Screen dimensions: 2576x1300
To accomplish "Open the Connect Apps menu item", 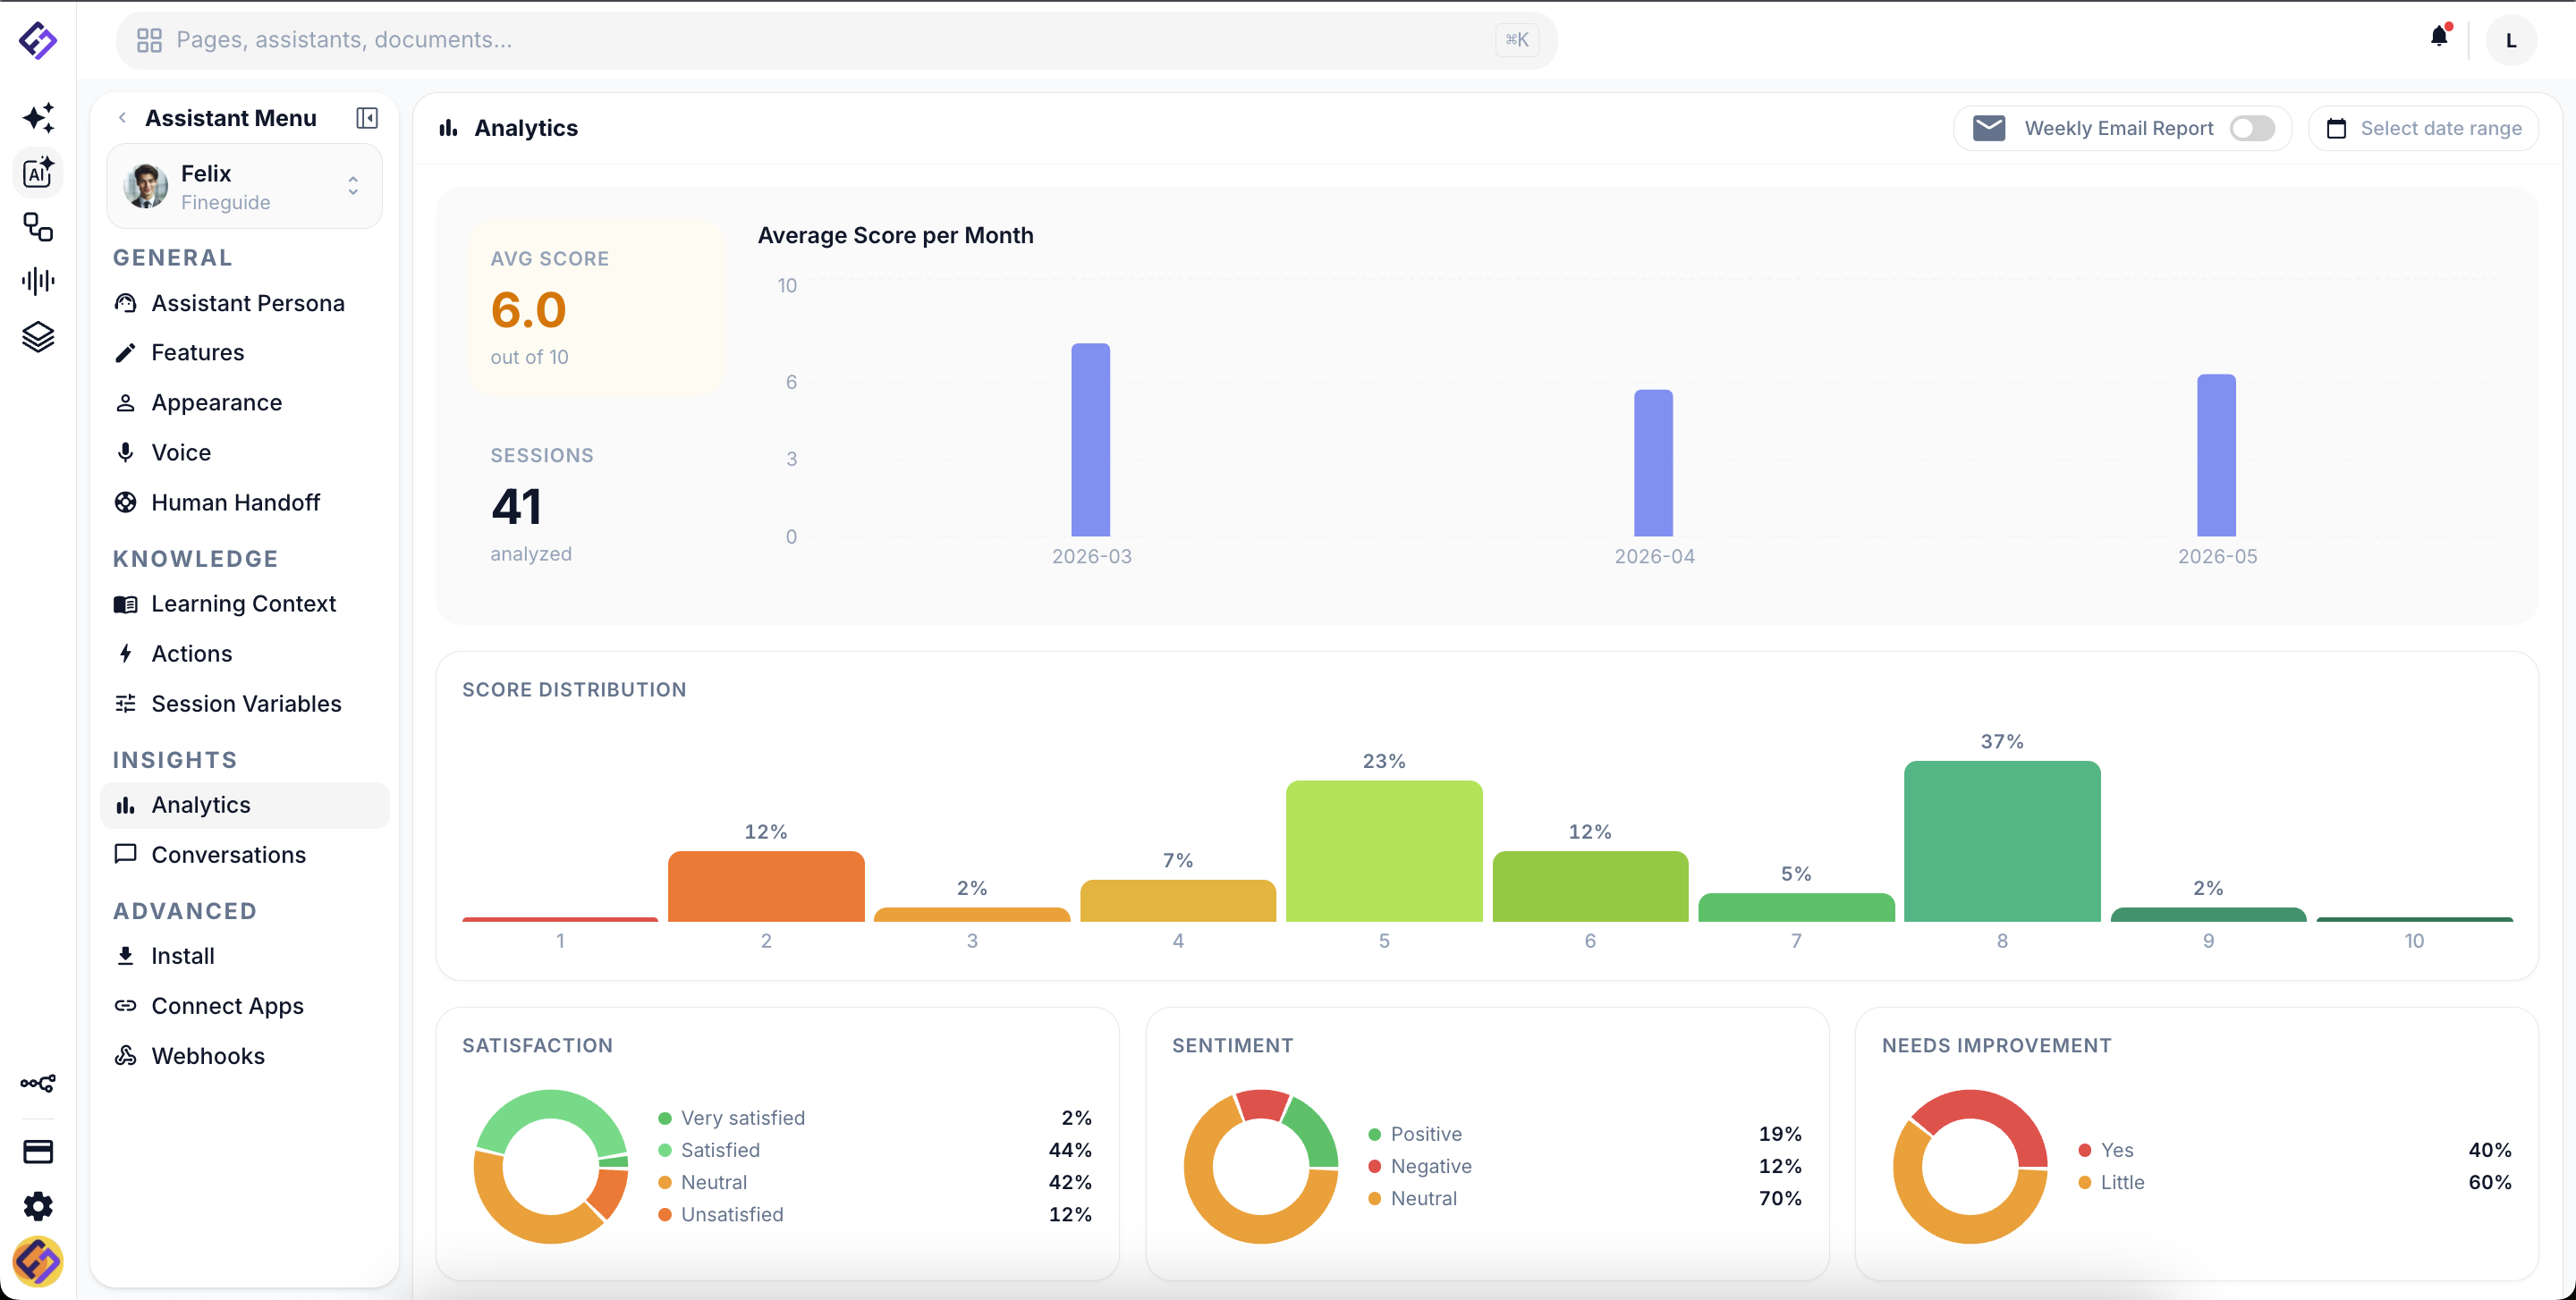I will [244, 1006].
